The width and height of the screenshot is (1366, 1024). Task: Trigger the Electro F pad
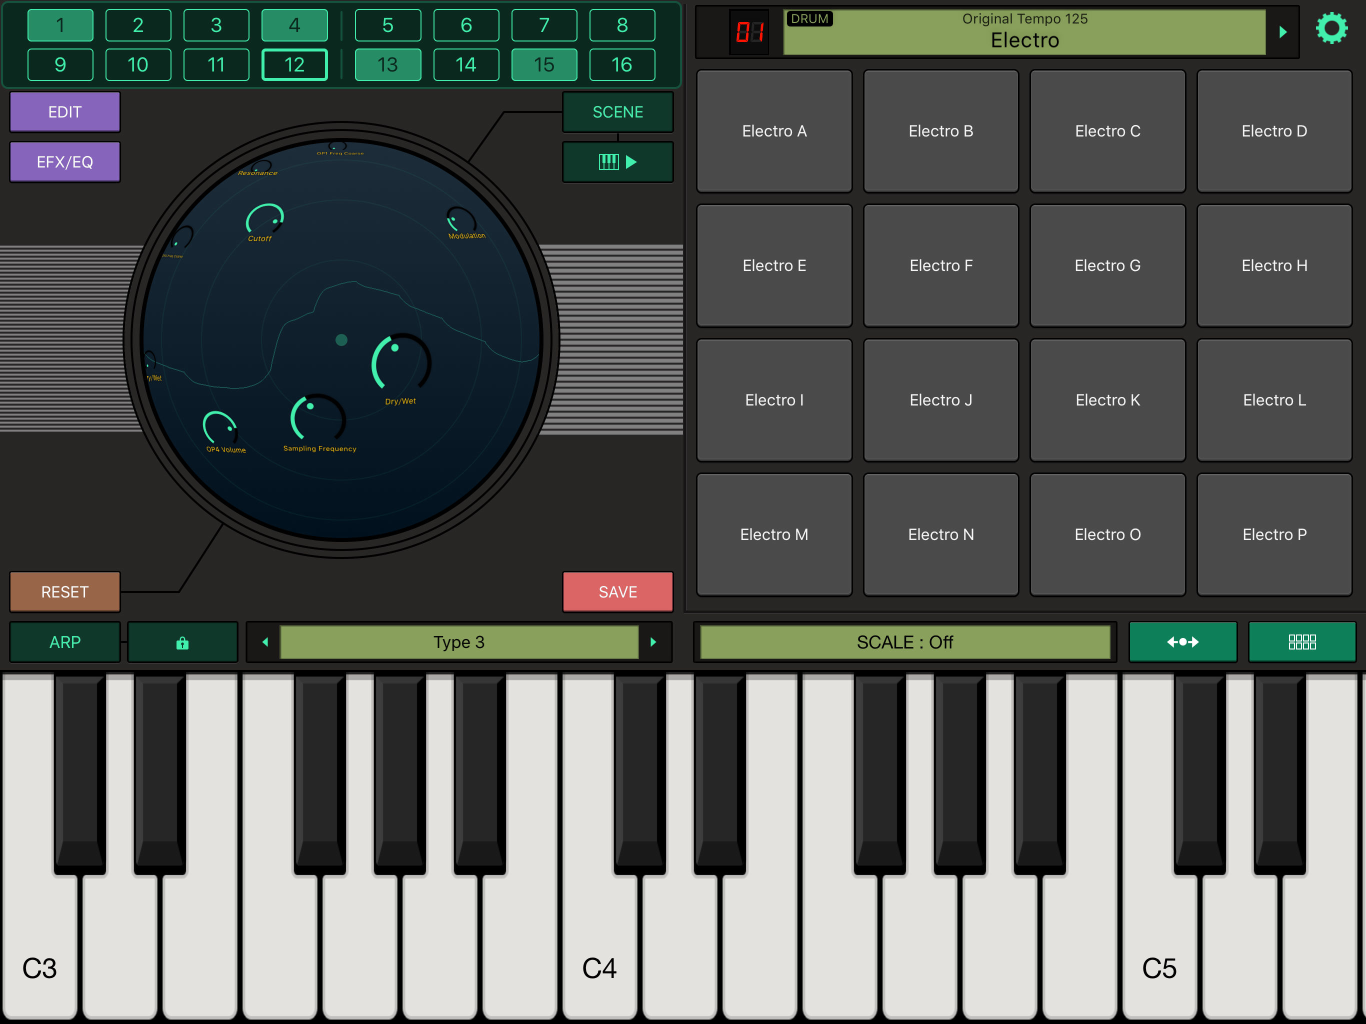click(940, 265)
